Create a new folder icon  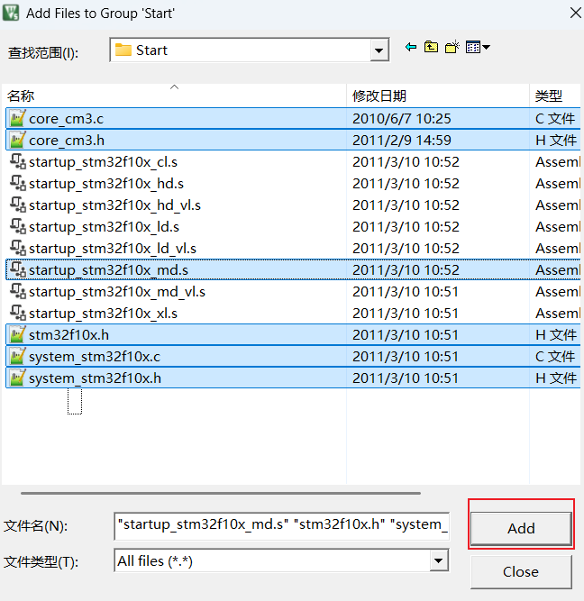(452, 47)
